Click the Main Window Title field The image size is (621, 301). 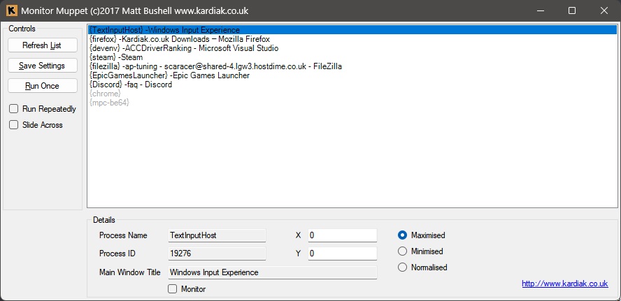273,272
